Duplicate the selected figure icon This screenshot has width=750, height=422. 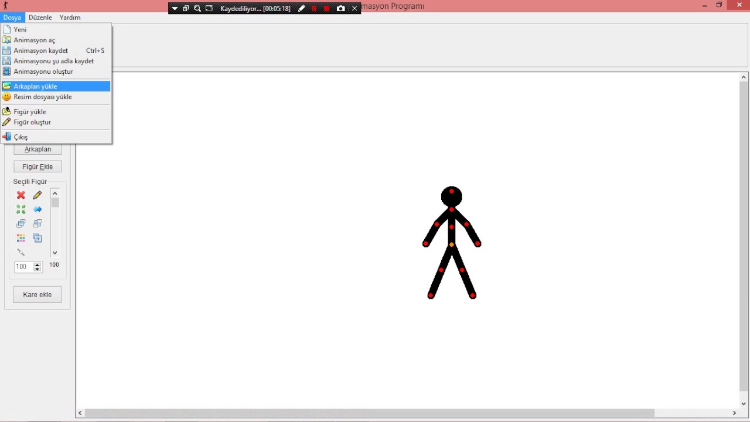click(x=37, y=238)
